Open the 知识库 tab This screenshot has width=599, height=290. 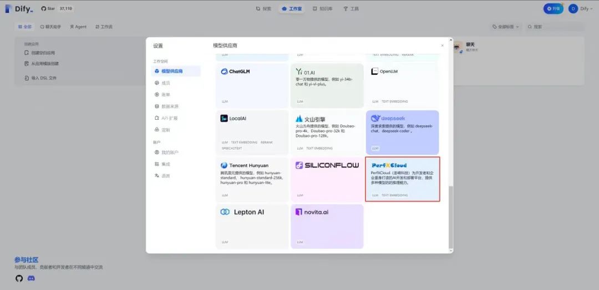tap(322, 8)
